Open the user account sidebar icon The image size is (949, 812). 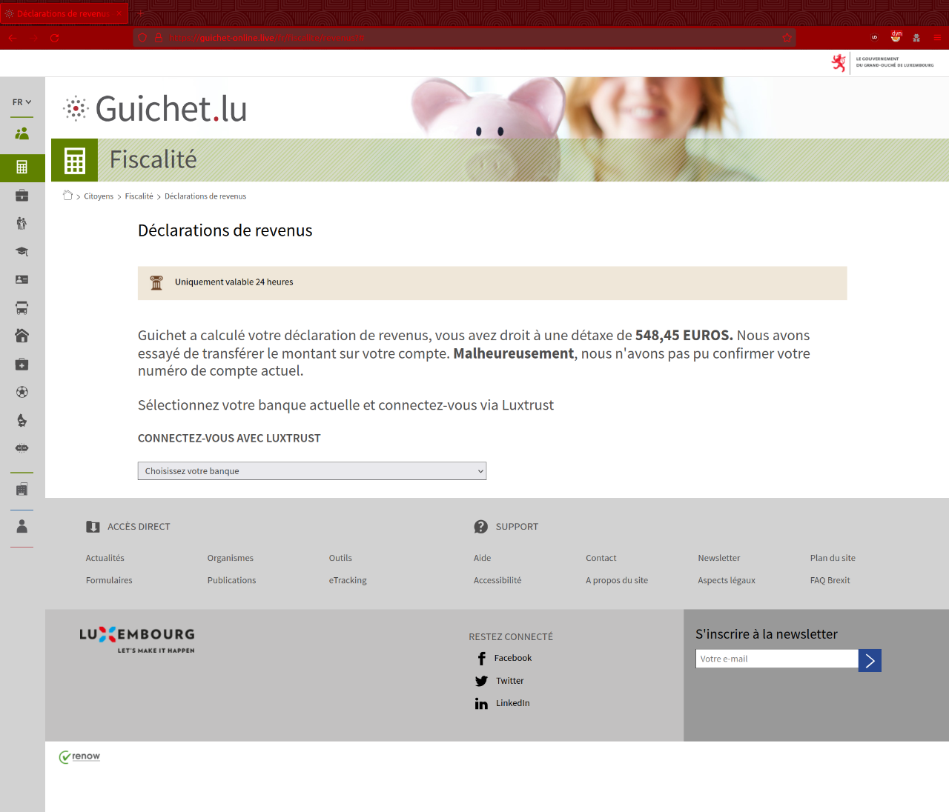coord(22,526)
